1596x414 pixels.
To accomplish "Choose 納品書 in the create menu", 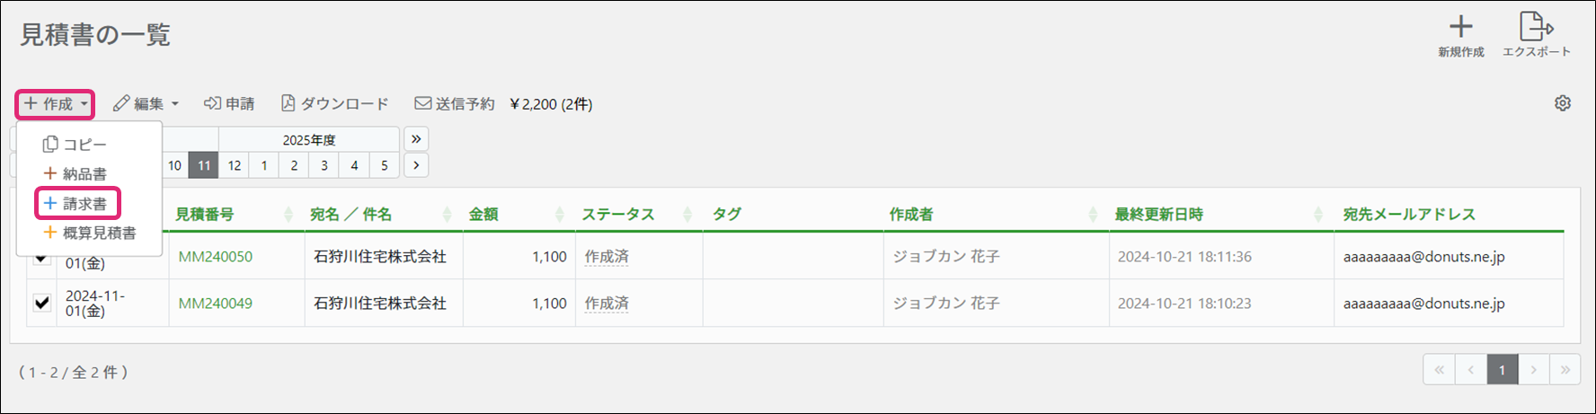I will tap(77, 174).
